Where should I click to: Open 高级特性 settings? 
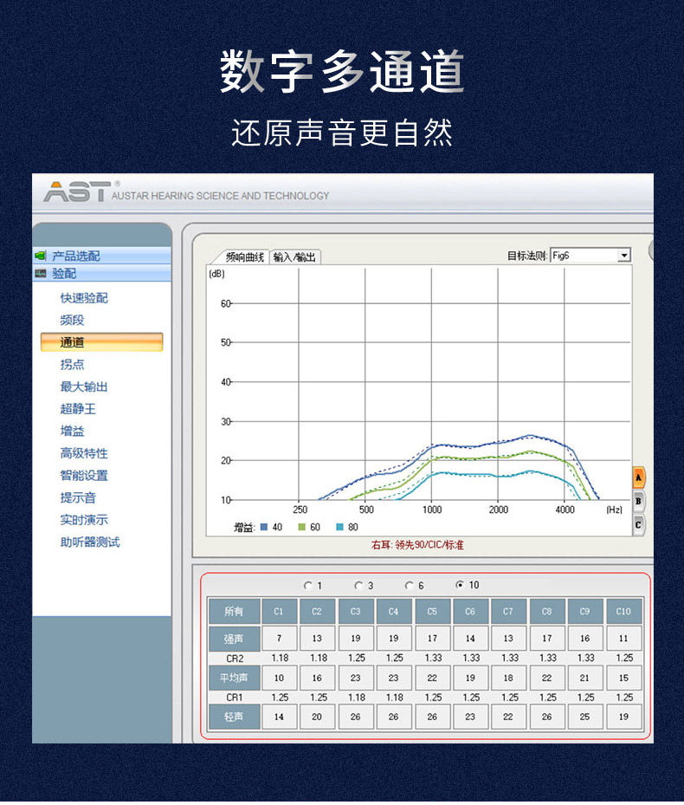84,453
